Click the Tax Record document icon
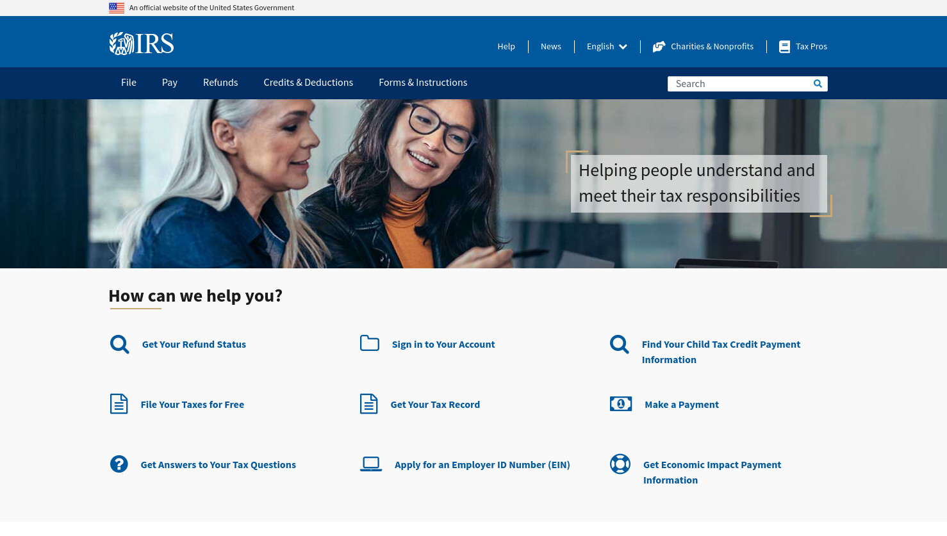This screenshot has width=947, height=536. tap(369, 404)
